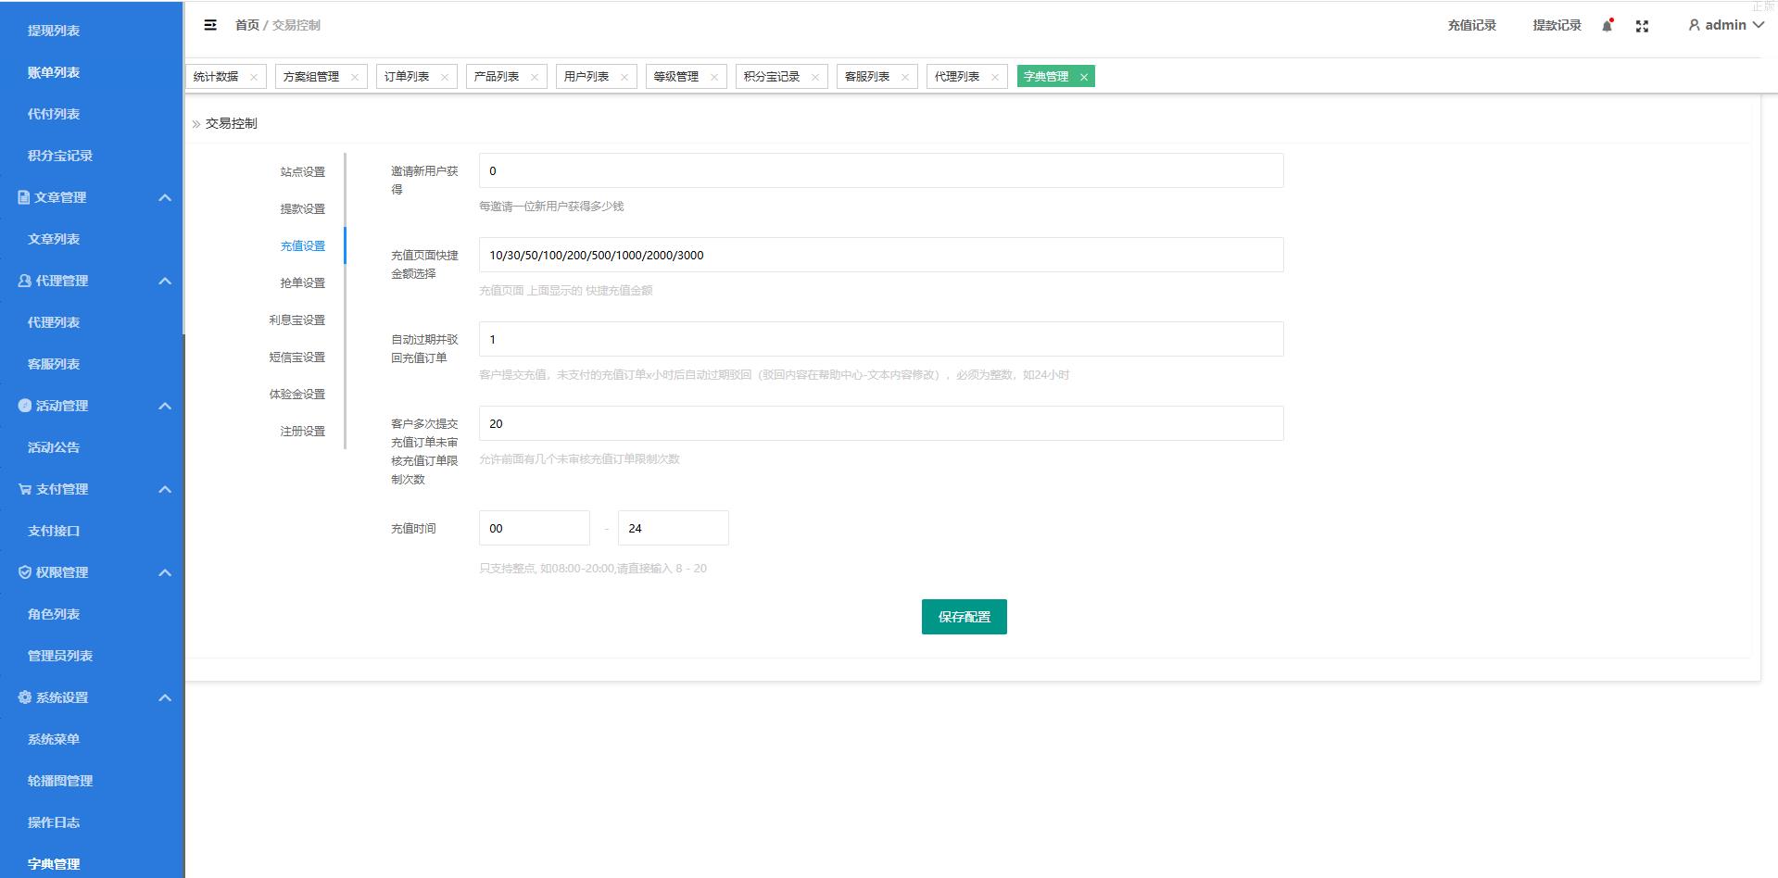Go to 首页 in the breadcrumb

click(246, 25)
